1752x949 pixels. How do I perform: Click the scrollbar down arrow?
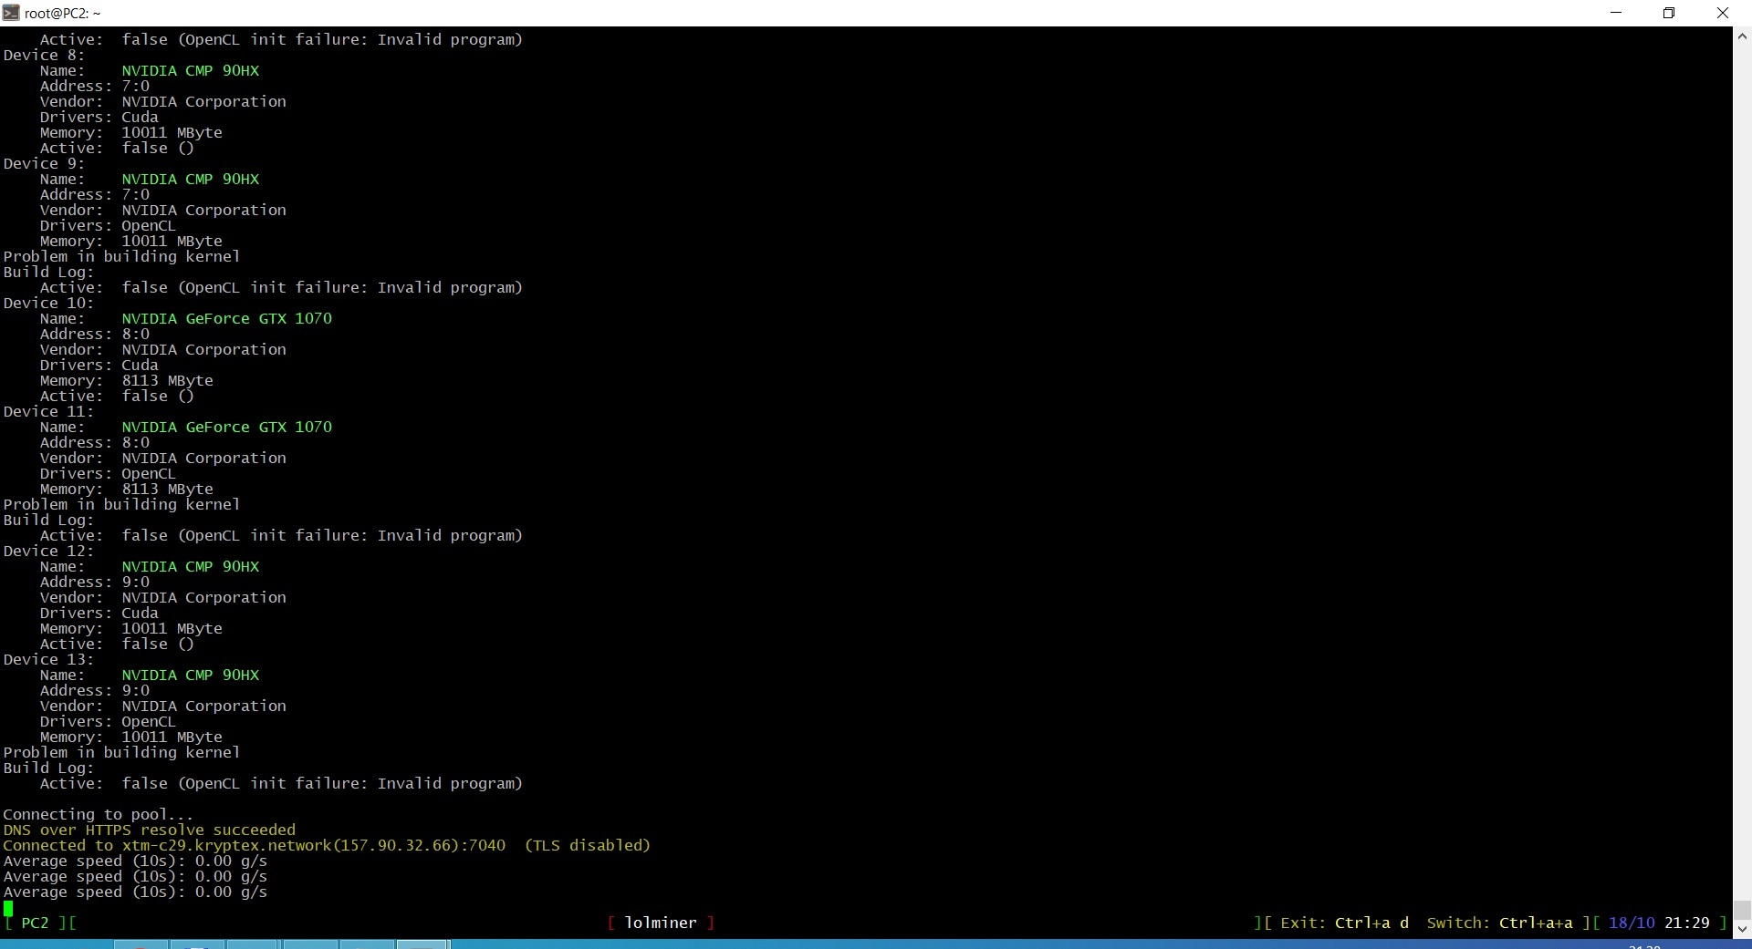tap(1742, 929)
